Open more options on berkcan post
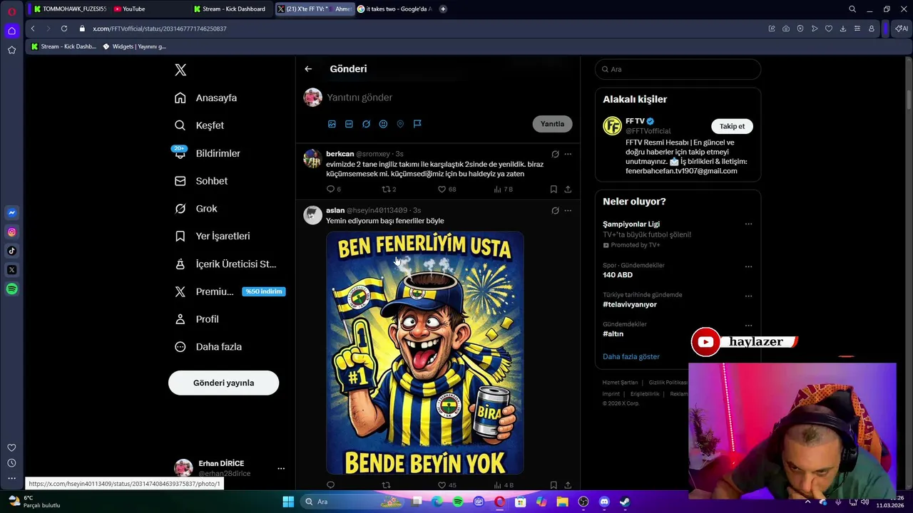 (568, 154)
